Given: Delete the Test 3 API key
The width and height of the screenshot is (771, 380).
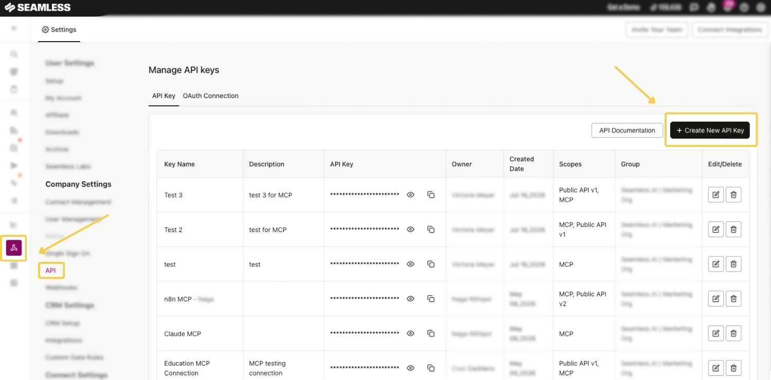Looking at the screenshot, I should (733, 195).
